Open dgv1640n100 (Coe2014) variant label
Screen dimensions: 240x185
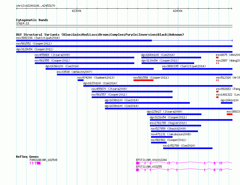(x=158, y=55)
